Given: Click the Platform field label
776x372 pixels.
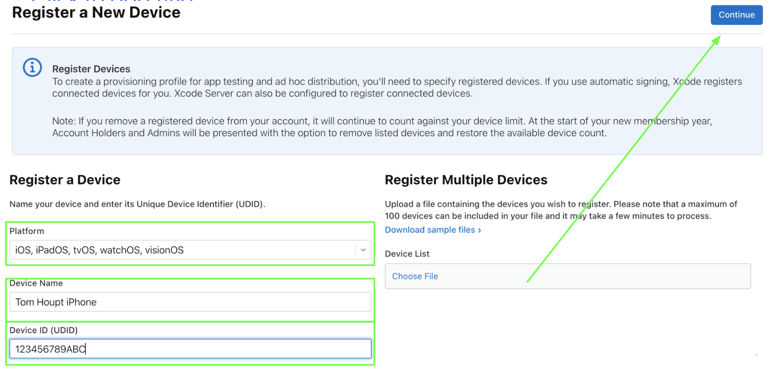Looking at the screenshot, I should (27, 231).
